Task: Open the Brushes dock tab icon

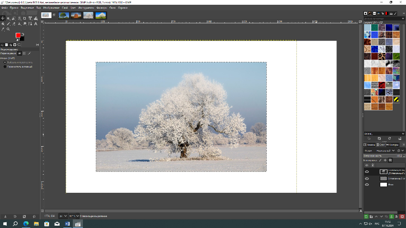Action: 365,13
